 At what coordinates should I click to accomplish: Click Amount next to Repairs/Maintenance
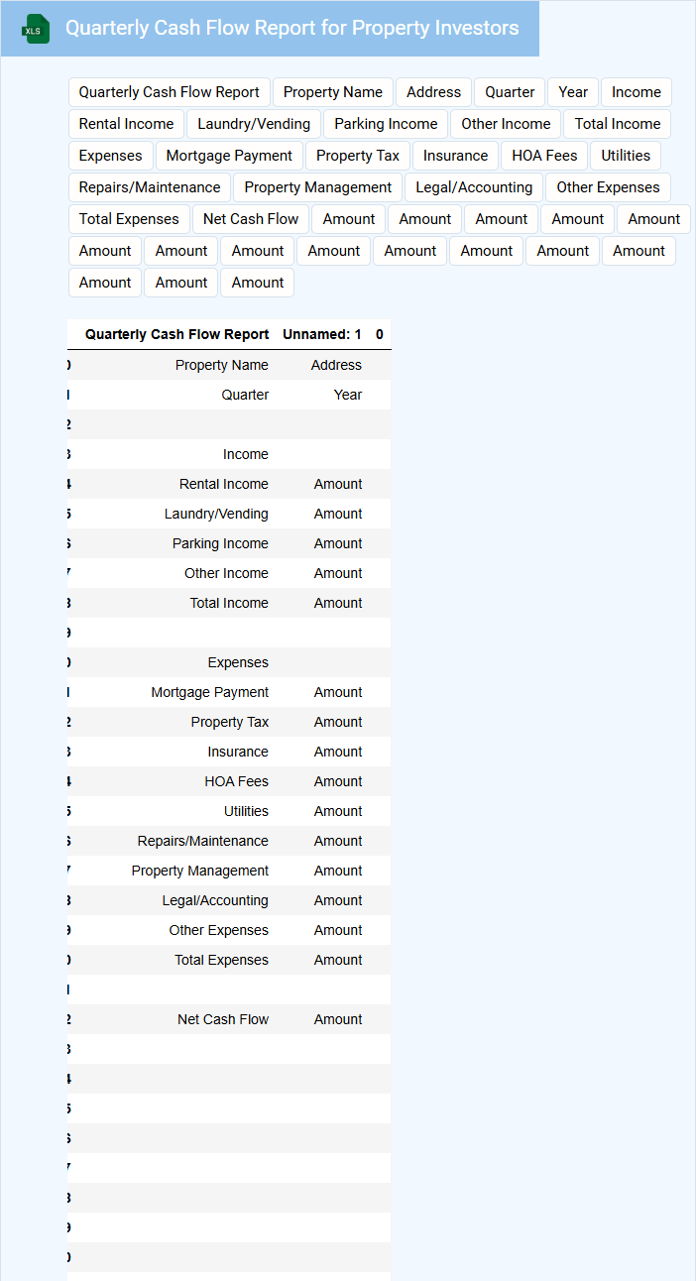[338, 841]
